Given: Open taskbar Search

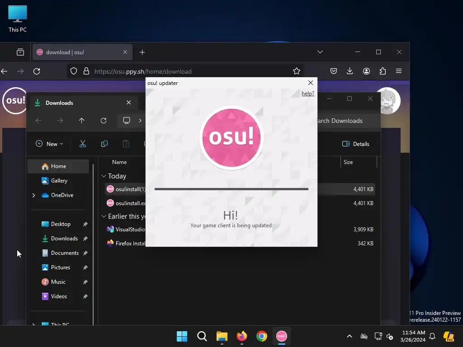Looking at the screenshot, I should (x=202, y=336).
